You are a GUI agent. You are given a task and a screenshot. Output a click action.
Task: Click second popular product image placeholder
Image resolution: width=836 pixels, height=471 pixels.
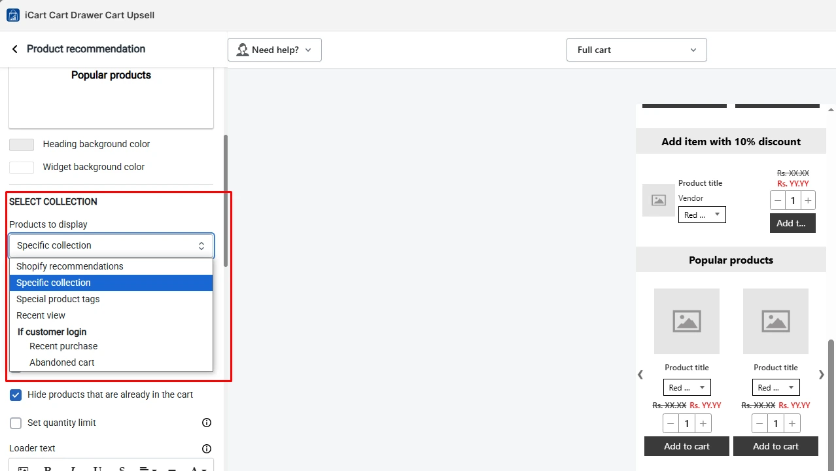click(x=776, y=321)
